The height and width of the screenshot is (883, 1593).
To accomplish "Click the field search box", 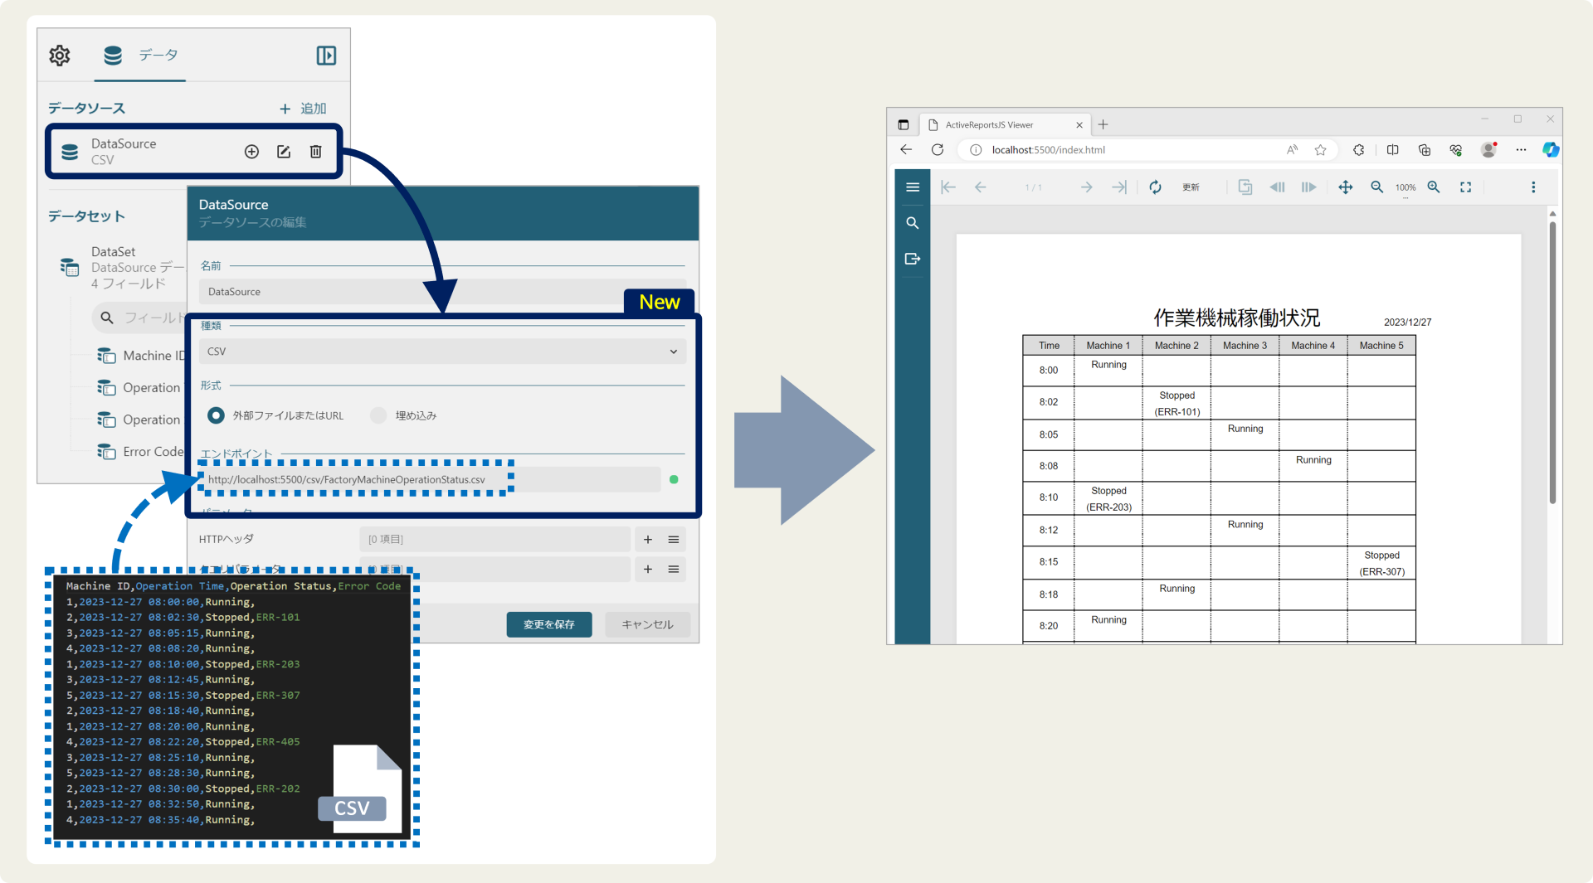I will point(141,318).
